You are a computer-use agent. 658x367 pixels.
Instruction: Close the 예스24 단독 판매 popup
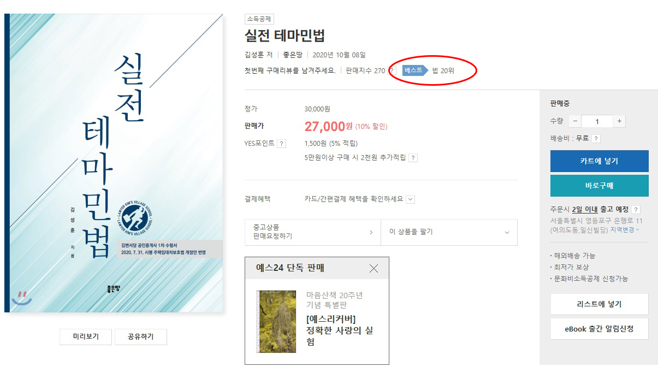[x=374, y=268]
